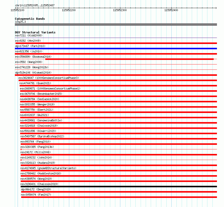The width and height of the screenshot is (224, 207).
Task: Select nsv3326113 (Audano2019) label
Action: (38, 163)
